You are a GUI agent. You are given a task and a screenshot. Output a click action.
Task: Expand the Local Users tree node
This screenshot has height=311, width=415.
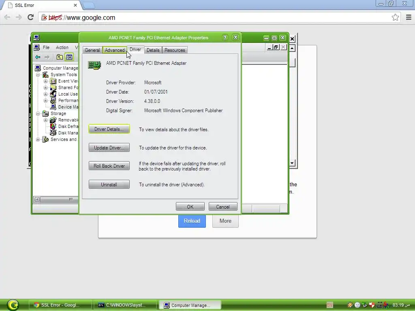point(45,94)
